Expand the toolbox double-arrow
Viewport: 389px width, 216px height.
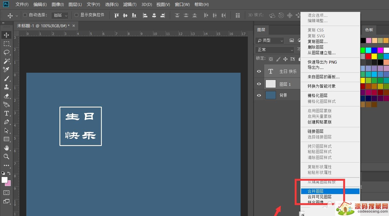pyautogui.click(x=3, y=23)
